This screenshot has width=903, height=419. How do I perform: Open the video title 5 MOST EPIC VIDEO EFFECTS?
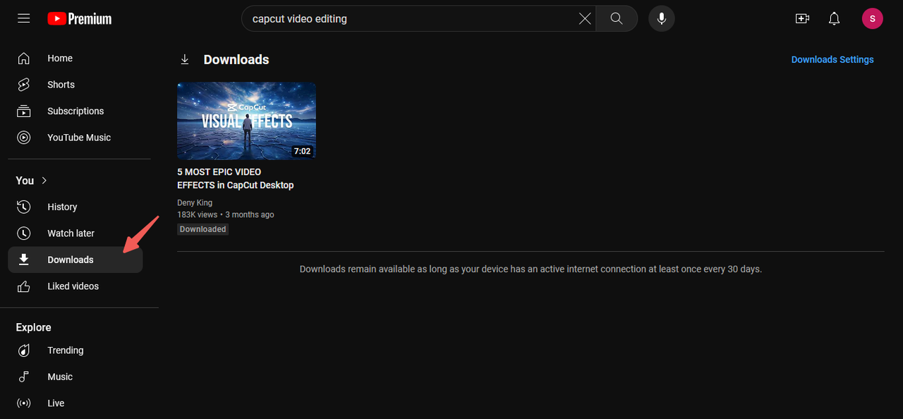[x=235, y=178]
